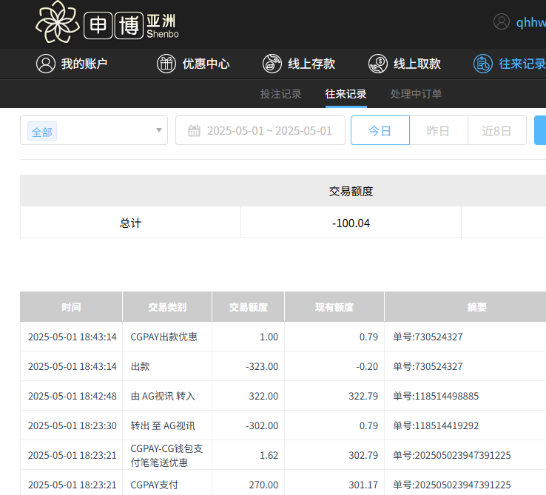Image resolution: width=546 pixels, height=495 pixels.
Task: Click the 时间 column header
Action: click(x=71, y=307)
